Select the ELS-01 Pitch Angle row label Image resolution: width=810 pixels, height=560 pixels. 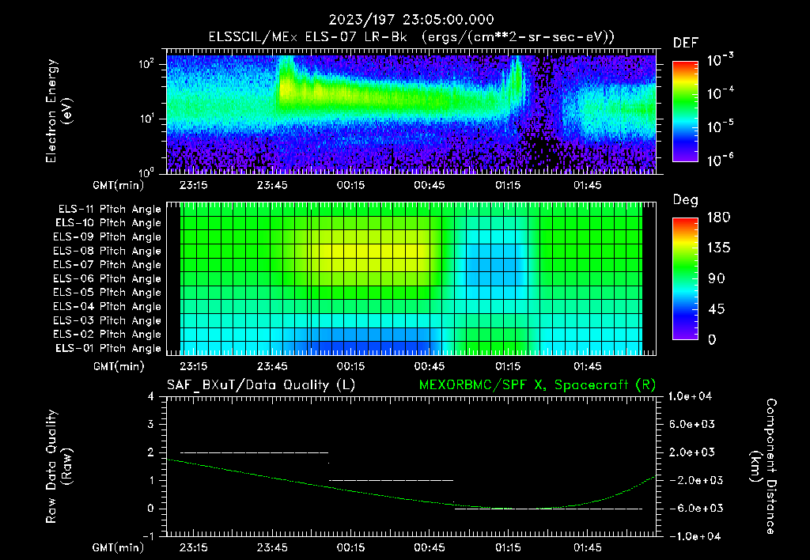tap(108, 348)
